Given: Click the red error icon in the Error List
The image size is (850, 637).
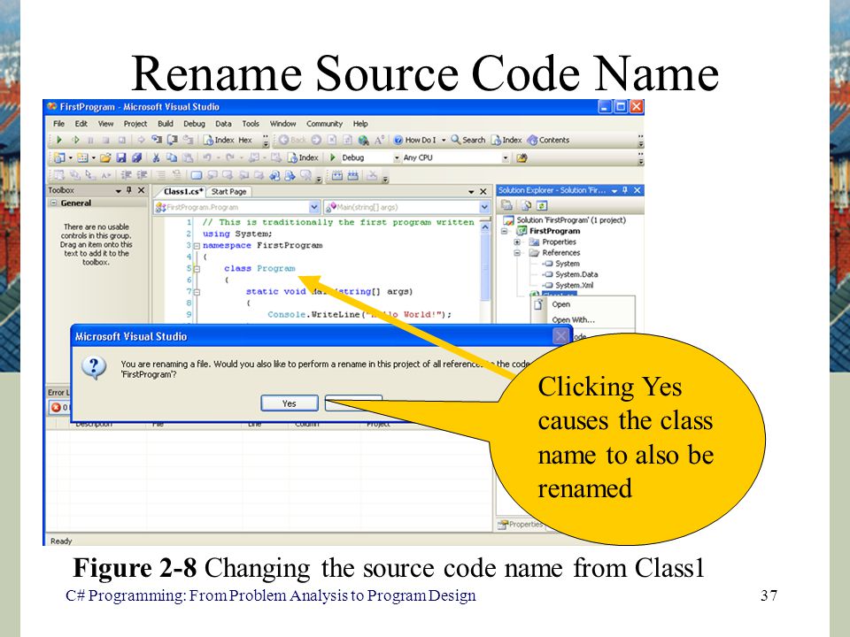Looking at the screenshot, I should pos(56,407).
